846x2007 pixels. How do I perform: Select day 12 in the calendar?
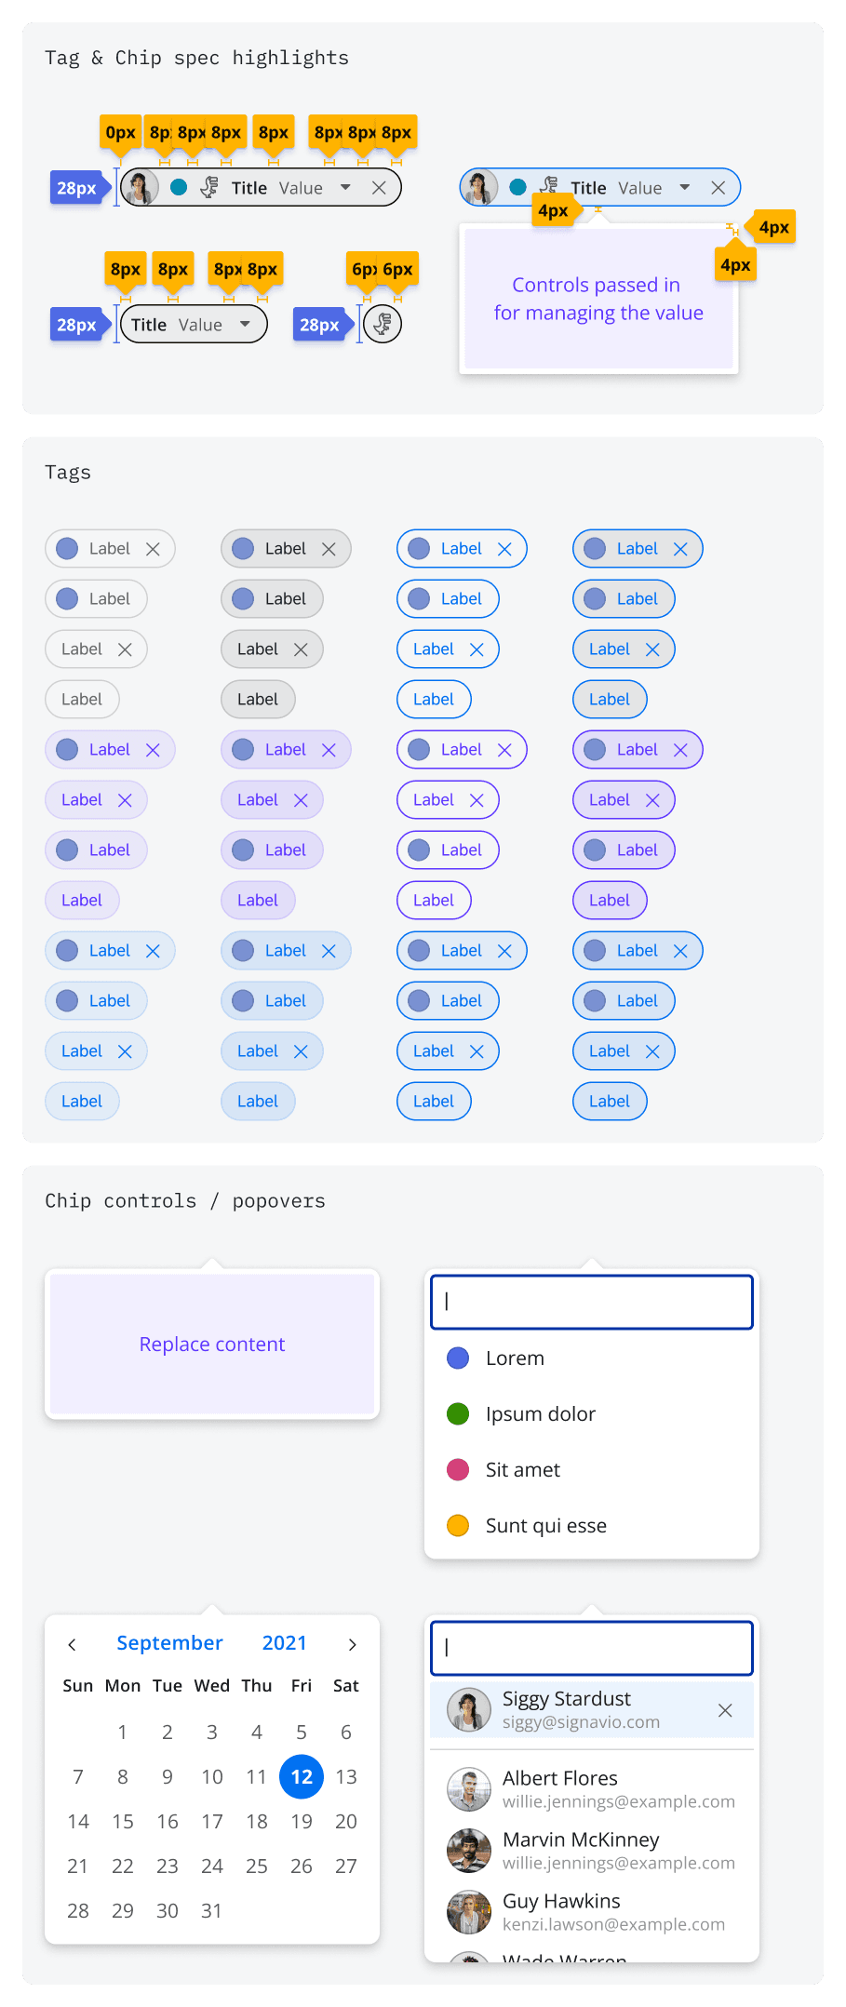pos(302,1777)
